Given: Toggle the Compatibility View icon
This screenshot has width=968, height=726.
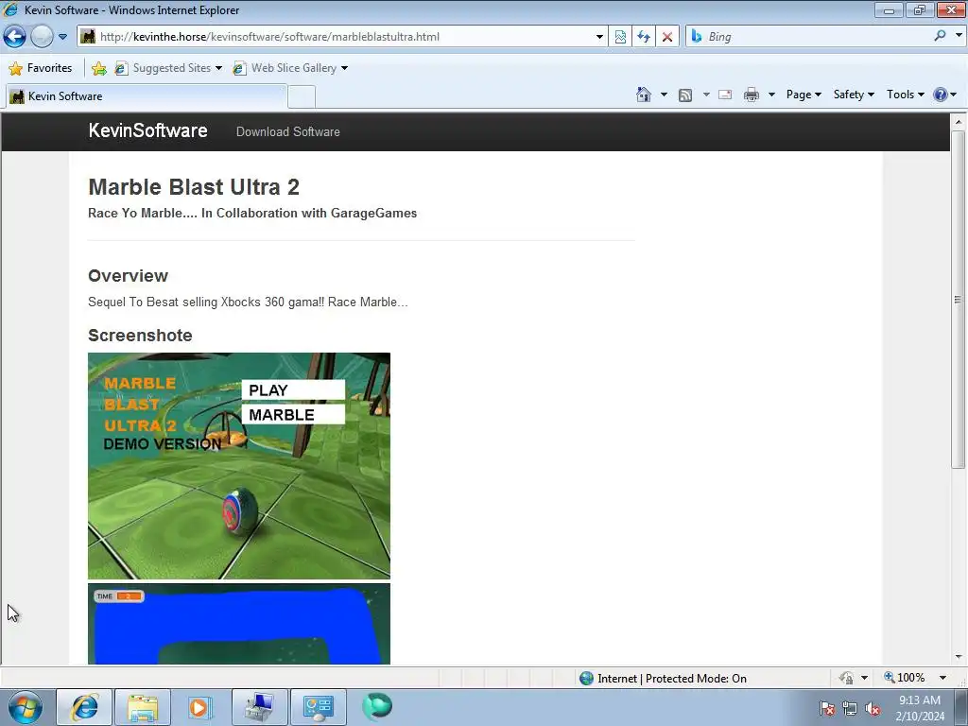Looking at the screenshot, I should coord(620,37).
